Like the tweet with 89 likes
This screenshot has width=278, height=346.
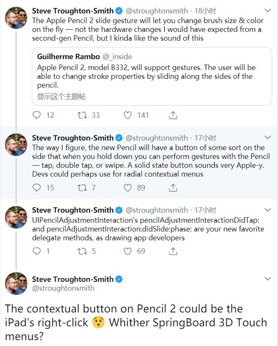[128, 187]
